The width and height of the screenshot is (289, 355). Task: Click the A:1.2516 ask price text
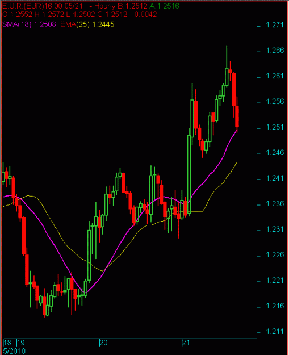tap(164, 6)
